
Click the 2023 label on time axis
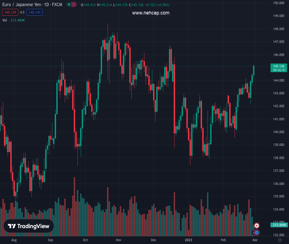(188, 240)
